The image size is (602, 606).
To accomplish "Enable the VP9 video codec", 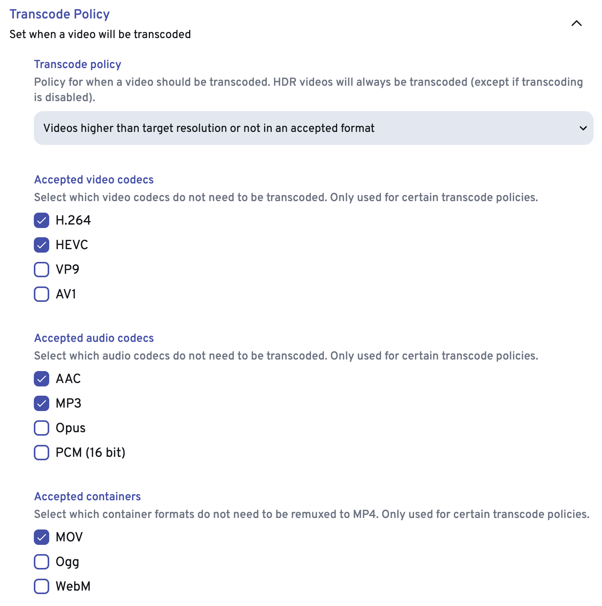I will [x=42, y=270].
